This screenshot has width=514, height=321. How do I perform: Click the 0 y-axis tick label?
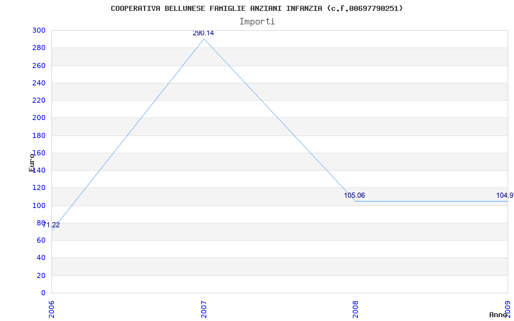(x=43, y=293)
